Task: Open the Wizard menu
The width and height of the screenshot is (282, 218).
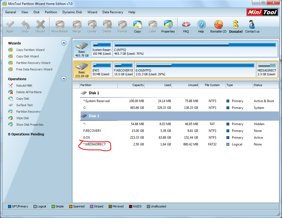Action: point(92,12)
